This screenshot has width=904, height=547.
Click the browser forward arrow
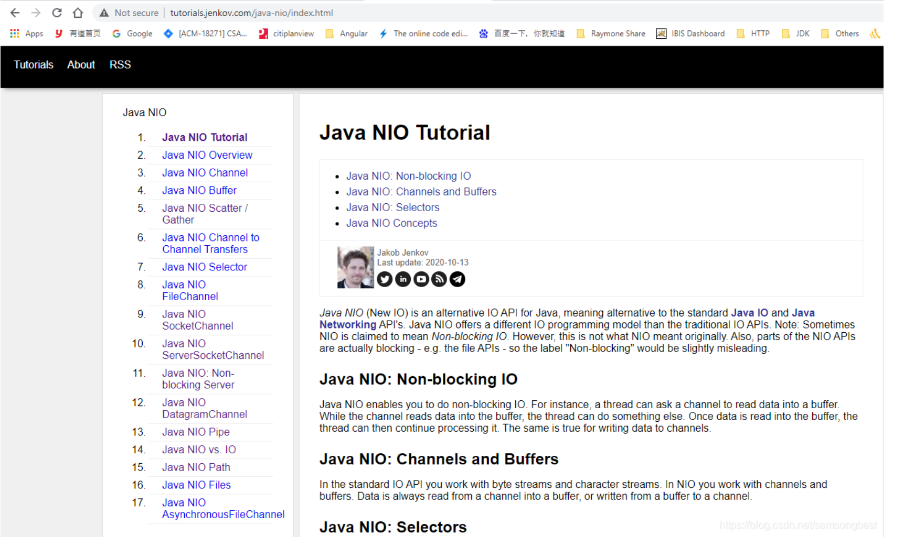tap(36, 13)
